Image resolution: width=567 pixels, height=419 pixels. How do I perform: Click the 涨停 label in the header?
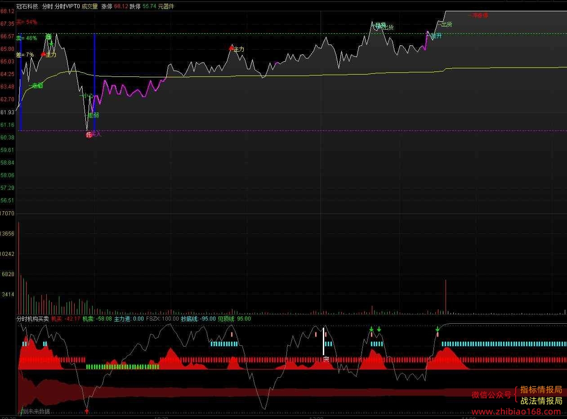[107, 6]
